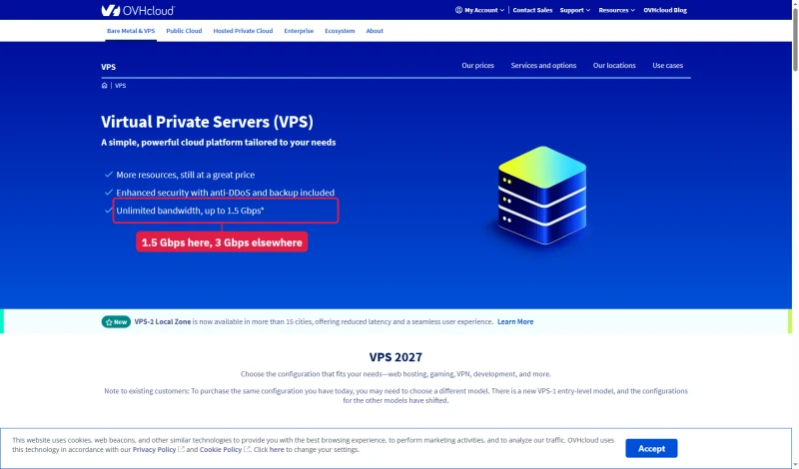Click 'Unlimited bandwidth, up to 1.5 Gbps' text
This screenshot has width=799, height=469.
click(x=190, y=211)
